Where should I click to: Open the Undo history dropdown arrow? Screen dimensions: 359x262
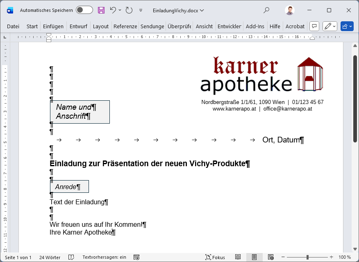click(x=120, y=10)
